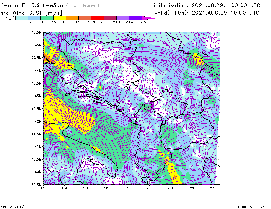Click legend value 5.4
The image size is (271, 209).
pyautogui.click(x=41, y=22)
